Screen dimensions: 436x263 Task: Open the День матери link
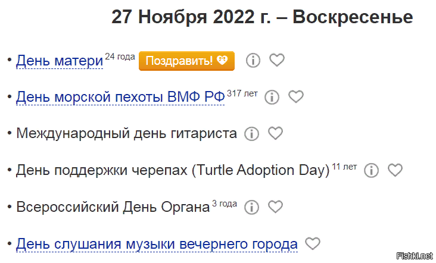[60, 61]
